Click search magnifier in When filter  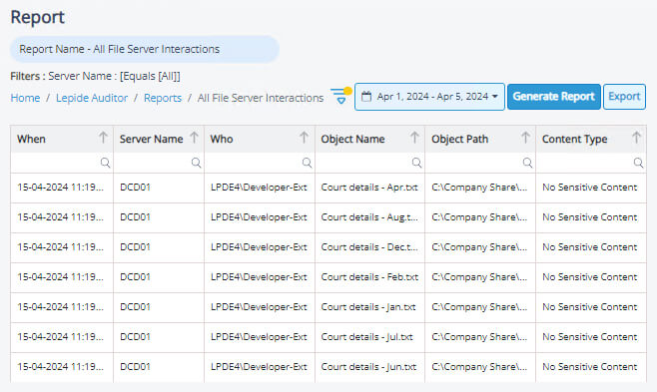[x=105, y=163]
